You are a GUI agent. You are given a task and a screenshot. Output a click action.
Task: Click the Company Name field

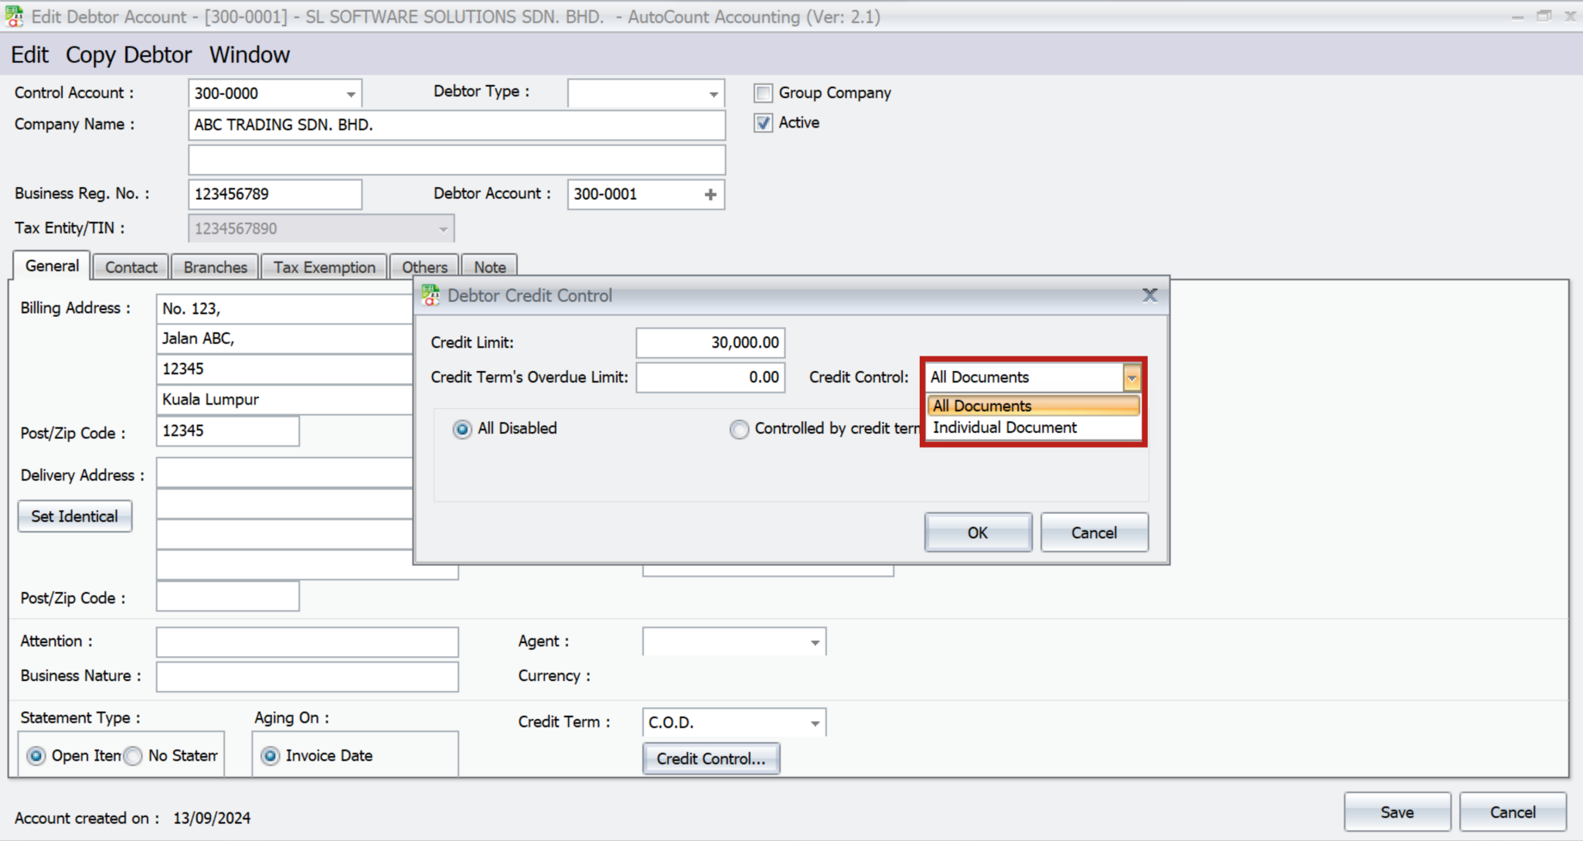click(x=457, y=125)
